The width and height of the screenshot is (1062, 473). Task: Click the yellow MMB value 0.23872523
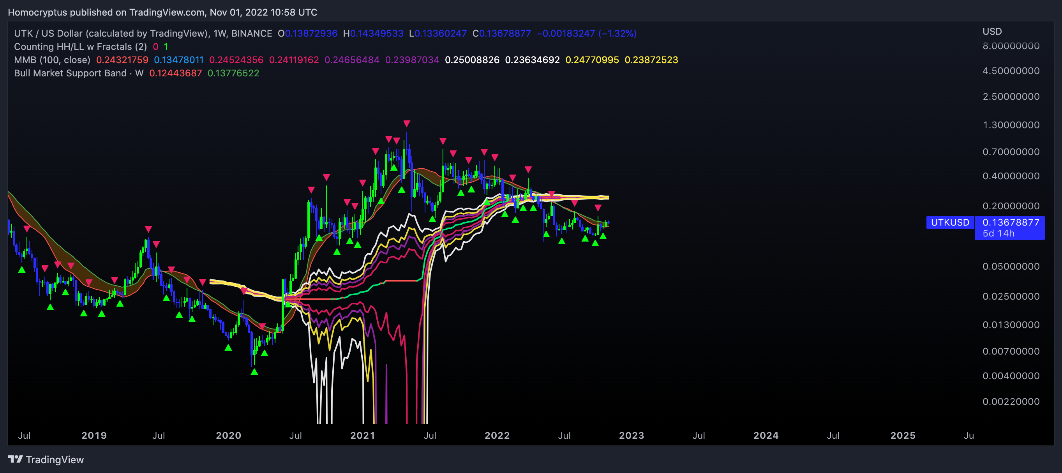click(651, 60)
